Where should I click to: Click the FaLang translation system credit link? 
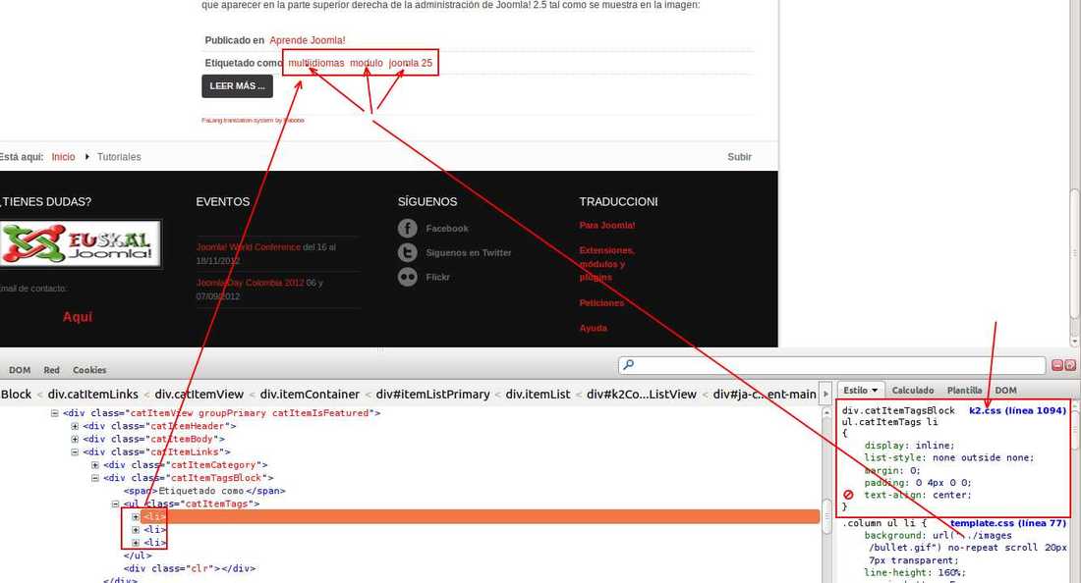click(x=253, y=121)
